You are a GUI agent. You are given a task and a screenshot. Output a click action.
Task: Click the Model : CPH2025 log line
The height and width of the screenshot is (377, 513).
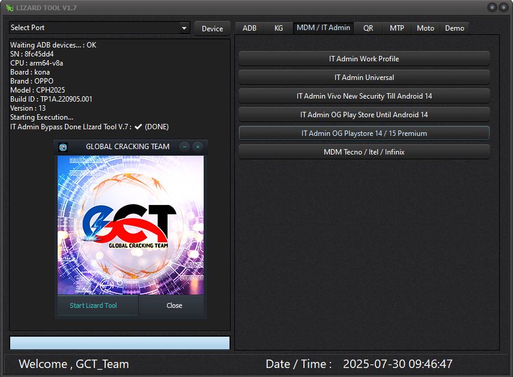click(x=37, y=90)
